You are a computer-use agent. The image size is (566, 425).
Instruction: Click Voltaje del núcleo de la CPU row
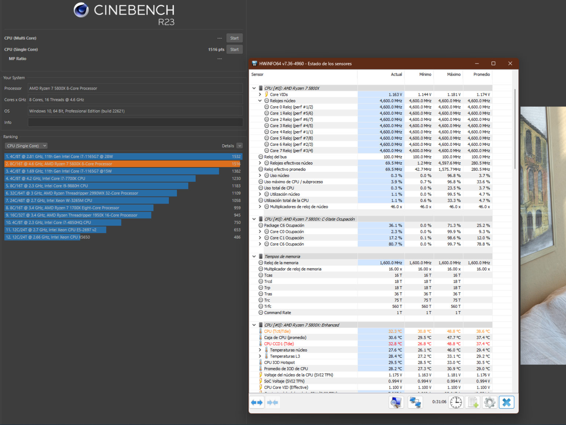371,375
